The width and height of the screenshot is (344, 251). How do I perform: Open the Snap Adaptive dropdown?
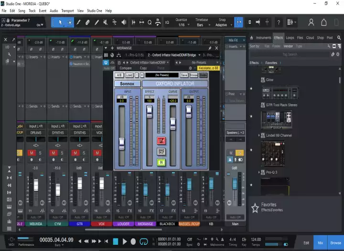(223, 25)
